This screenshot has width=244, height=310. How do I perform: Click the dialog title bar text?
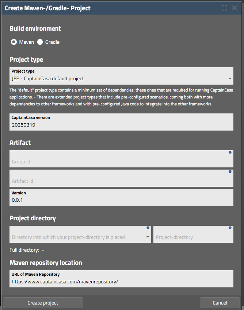47,8
